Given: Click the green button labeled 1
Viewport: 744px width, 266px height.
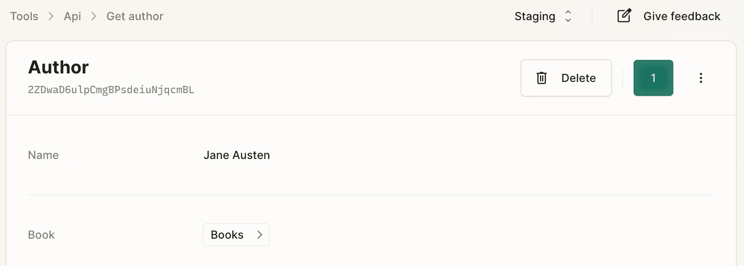Looking at the screenshot, I should pos(653,78).
